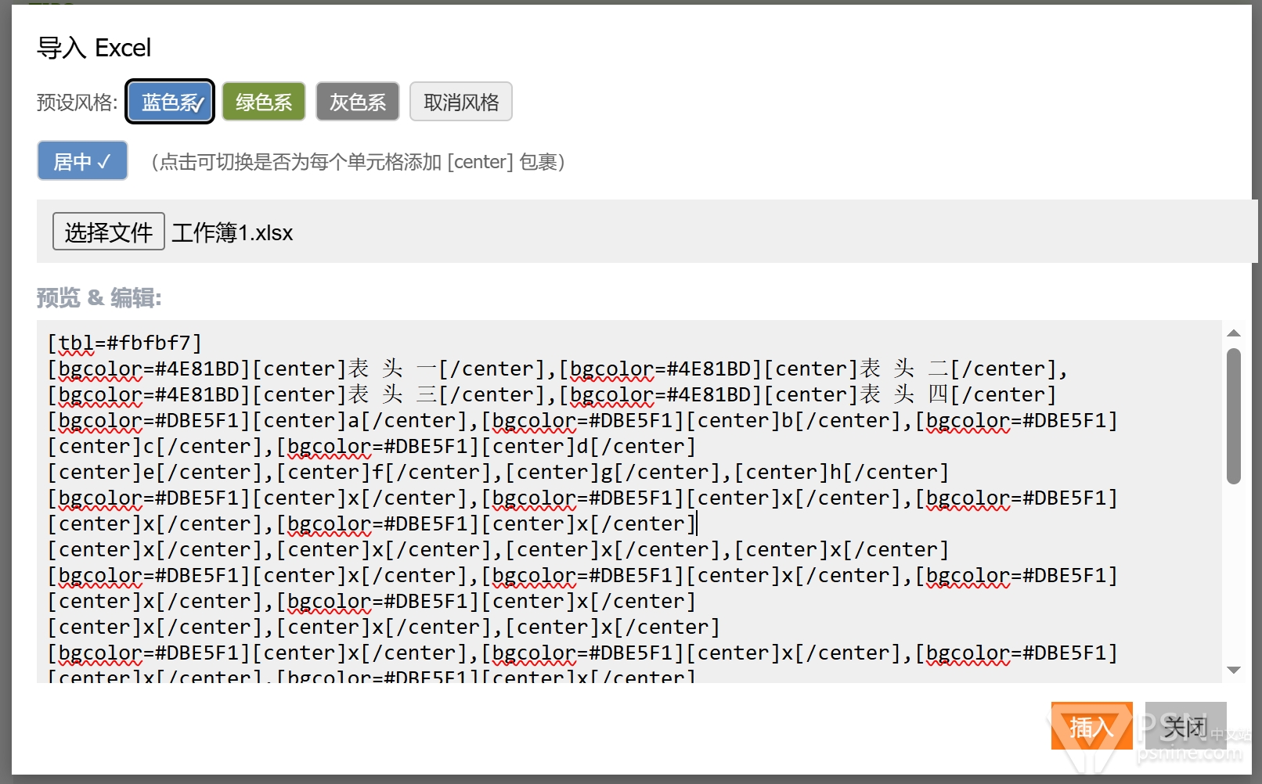This screenshot has width=1262, height=784.
Task: Place cursor on the [tbl=#fbfbf7] line
Action: 125,343
